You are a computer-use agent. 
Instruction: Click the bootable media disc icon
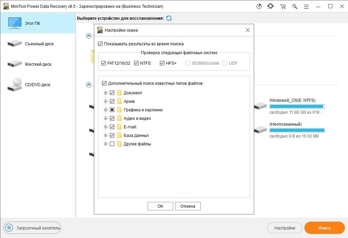[x=9, y=228]
